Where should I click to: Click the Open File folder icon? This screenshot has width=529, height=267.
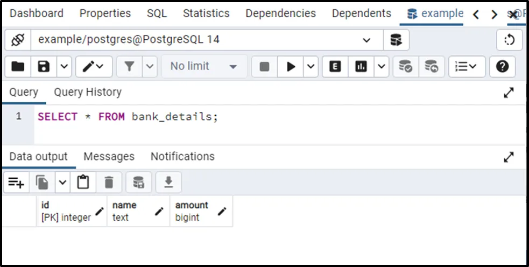click(x=18, y=67)
